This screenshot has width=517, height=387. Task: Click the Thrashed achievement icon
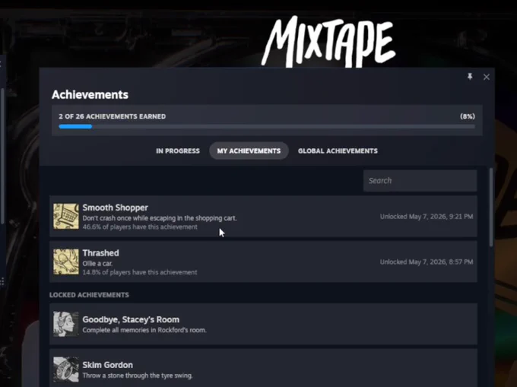click(x=66, y=262)
